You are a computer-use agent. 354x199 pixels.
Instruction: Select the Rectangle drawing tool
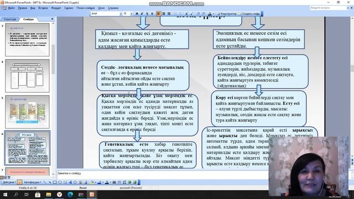click(55, 182)
